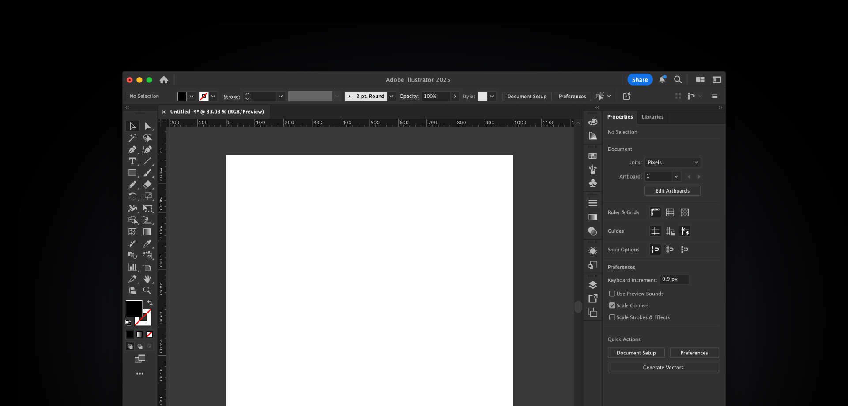Click Preferences in control bar
848x406 pixels.
[x=572, y=97]
